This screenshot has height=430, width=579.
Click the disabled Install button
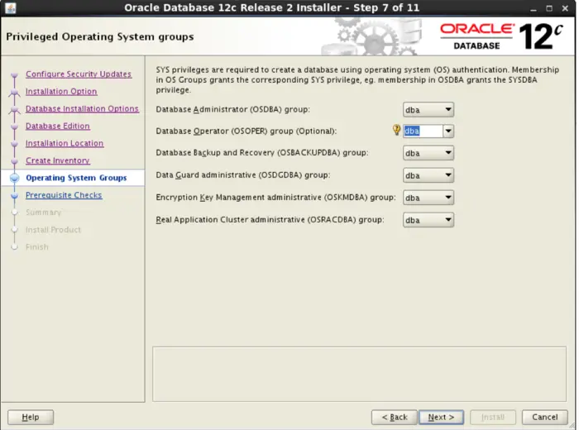coord(493,417)
